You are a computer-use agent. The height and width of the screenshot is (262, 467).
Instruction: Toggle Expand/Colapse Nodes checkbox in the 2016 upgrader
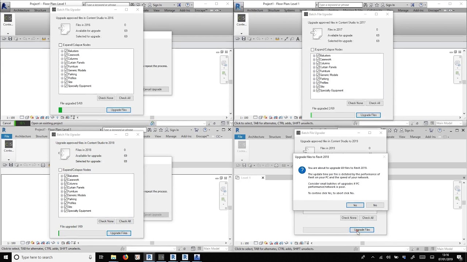click(61, 45)
